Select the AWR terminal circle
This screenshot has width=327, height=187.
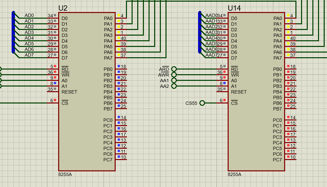coord(174,75)
